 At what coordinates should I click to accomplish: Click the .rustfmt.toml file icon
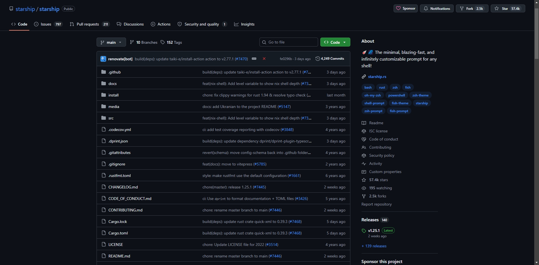pos(104,176)
